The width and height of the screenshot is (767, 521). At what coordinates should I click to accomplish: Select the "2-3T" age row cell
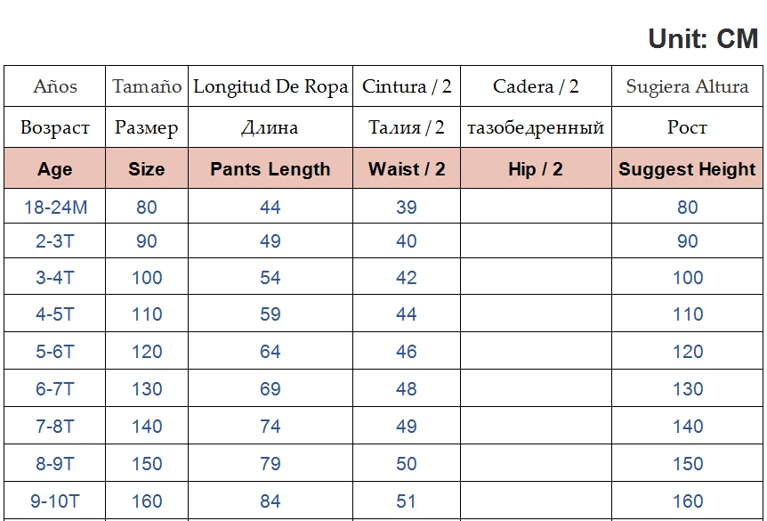click(x=55, y=241)
